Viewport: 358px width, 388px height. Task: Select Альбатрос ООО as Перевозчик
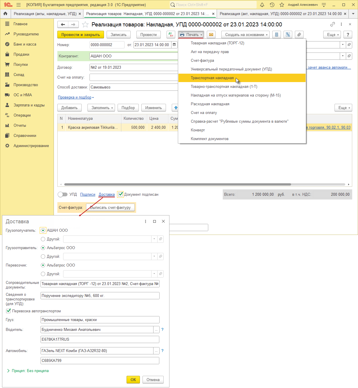click(43, 265)
